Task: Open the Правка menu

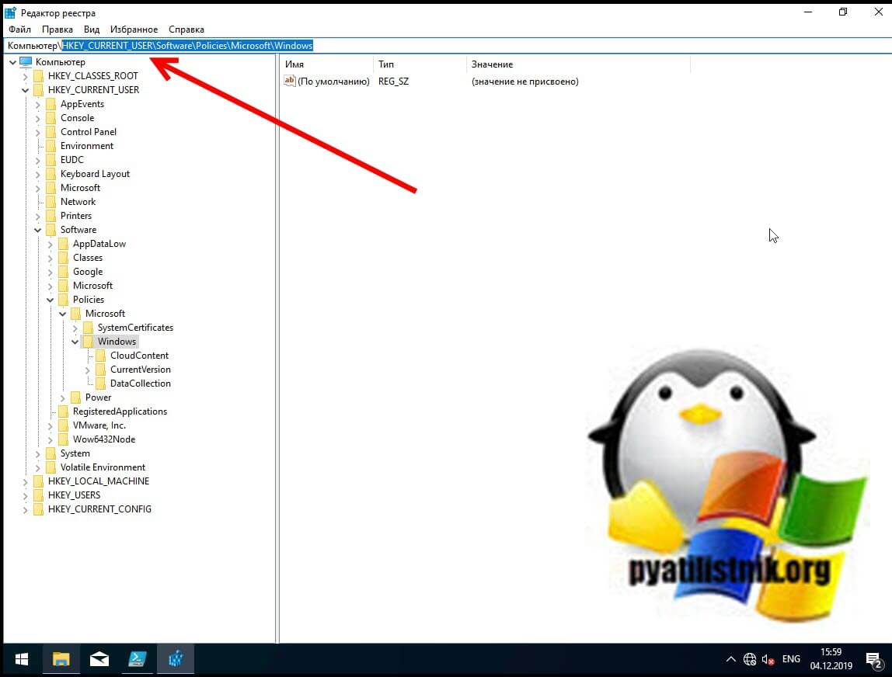Action: pyautogui.click(x=57, y=30)
